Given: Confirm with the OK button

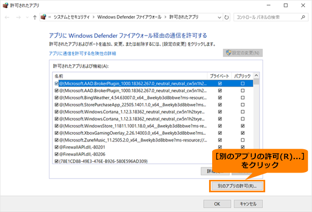Looking at the screenshot, I should tap(217, 204).
